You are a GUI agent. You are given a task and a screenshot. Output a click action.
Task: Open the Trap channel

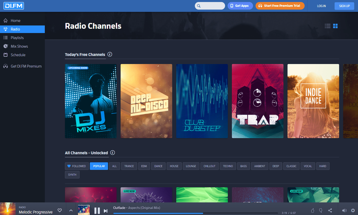[258, 101]
